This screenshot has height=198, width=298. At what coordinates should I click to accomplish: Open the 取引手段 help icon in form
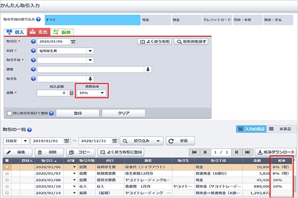coord(33,60)
